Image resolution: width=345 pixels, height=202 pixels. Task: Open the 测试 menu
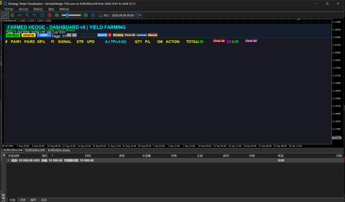coord(51,9)
